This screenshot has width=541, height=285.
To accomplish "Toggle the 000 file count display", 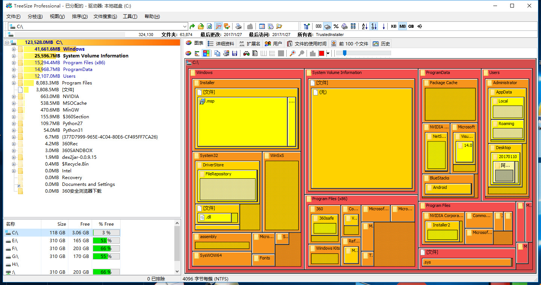I will click(319, 26).
